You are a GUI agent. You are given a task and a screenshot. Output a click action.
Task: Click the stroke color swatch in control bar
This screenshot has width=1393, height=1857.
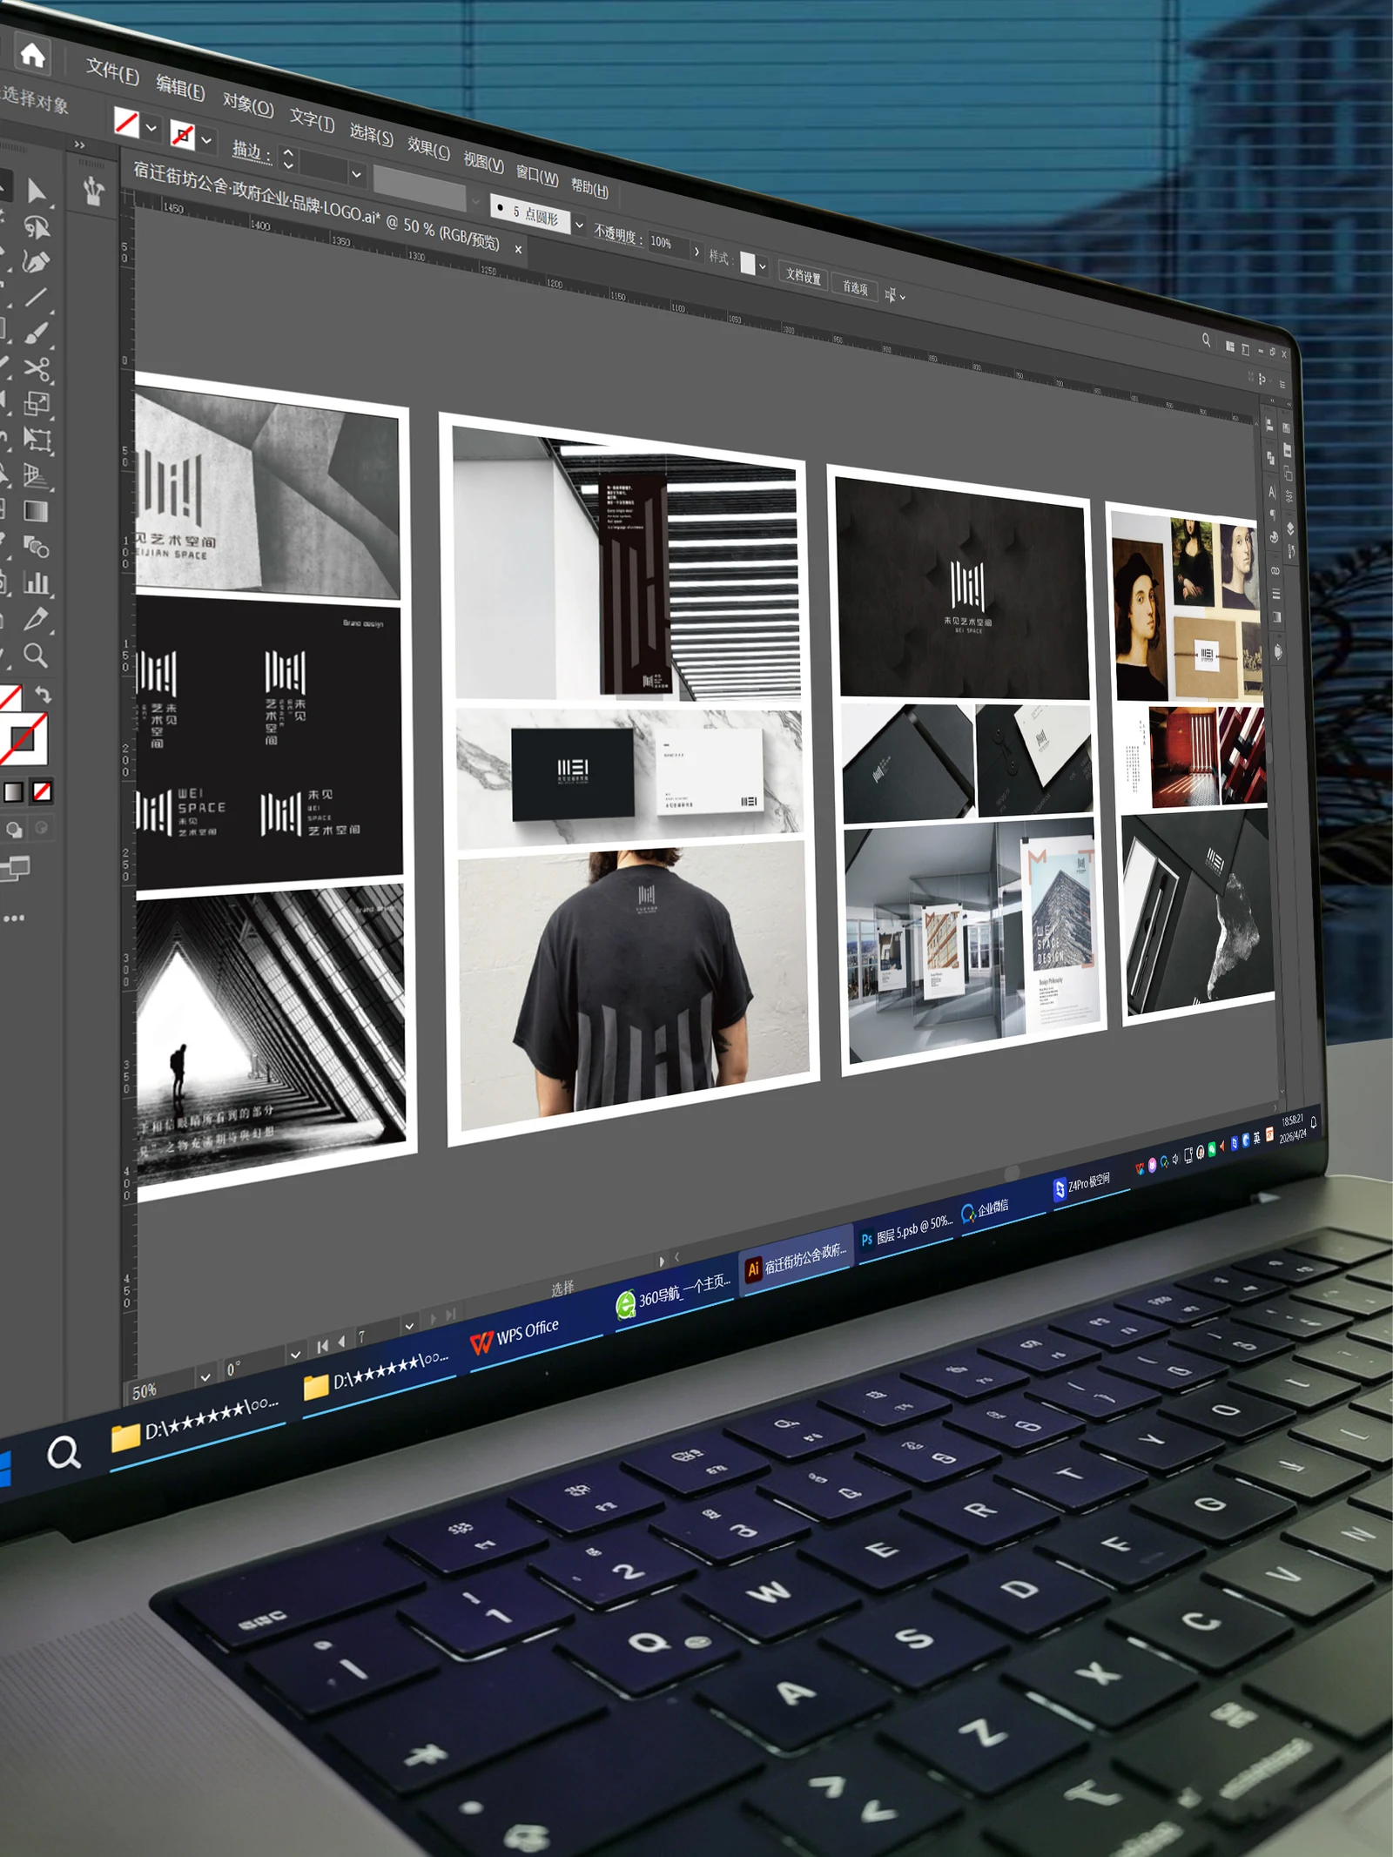pyautogui.click(x=182, y=134)
